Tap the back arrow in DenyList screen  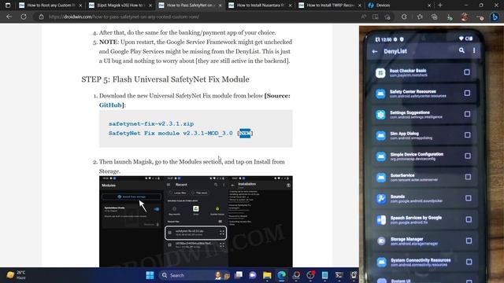click(375, 51)
